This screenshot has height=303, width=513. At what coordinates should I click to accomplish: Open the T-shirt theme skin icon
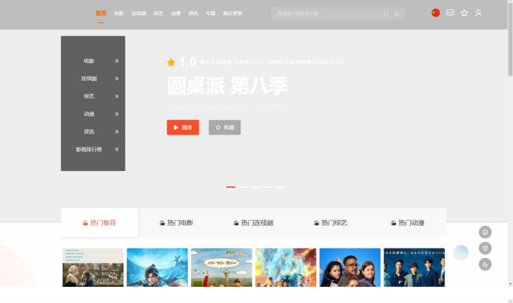pyautogui.click(x=485, y=248)
